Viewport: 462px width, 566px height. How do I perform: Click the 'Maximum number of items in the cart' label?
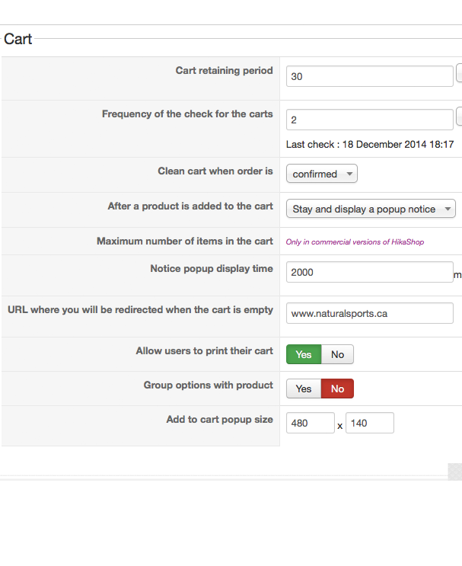coord(184,241)
